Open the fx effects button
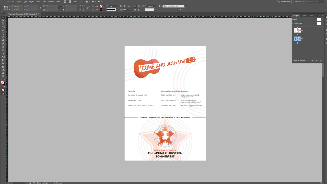The image size is (327, 184). click(x=129, y=6)
